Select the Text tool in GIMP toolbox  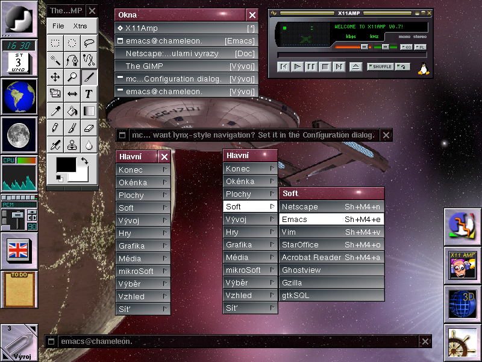[89, 94]
